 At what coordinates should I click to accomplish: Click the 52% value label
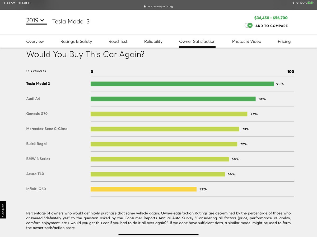click(203, 189)
